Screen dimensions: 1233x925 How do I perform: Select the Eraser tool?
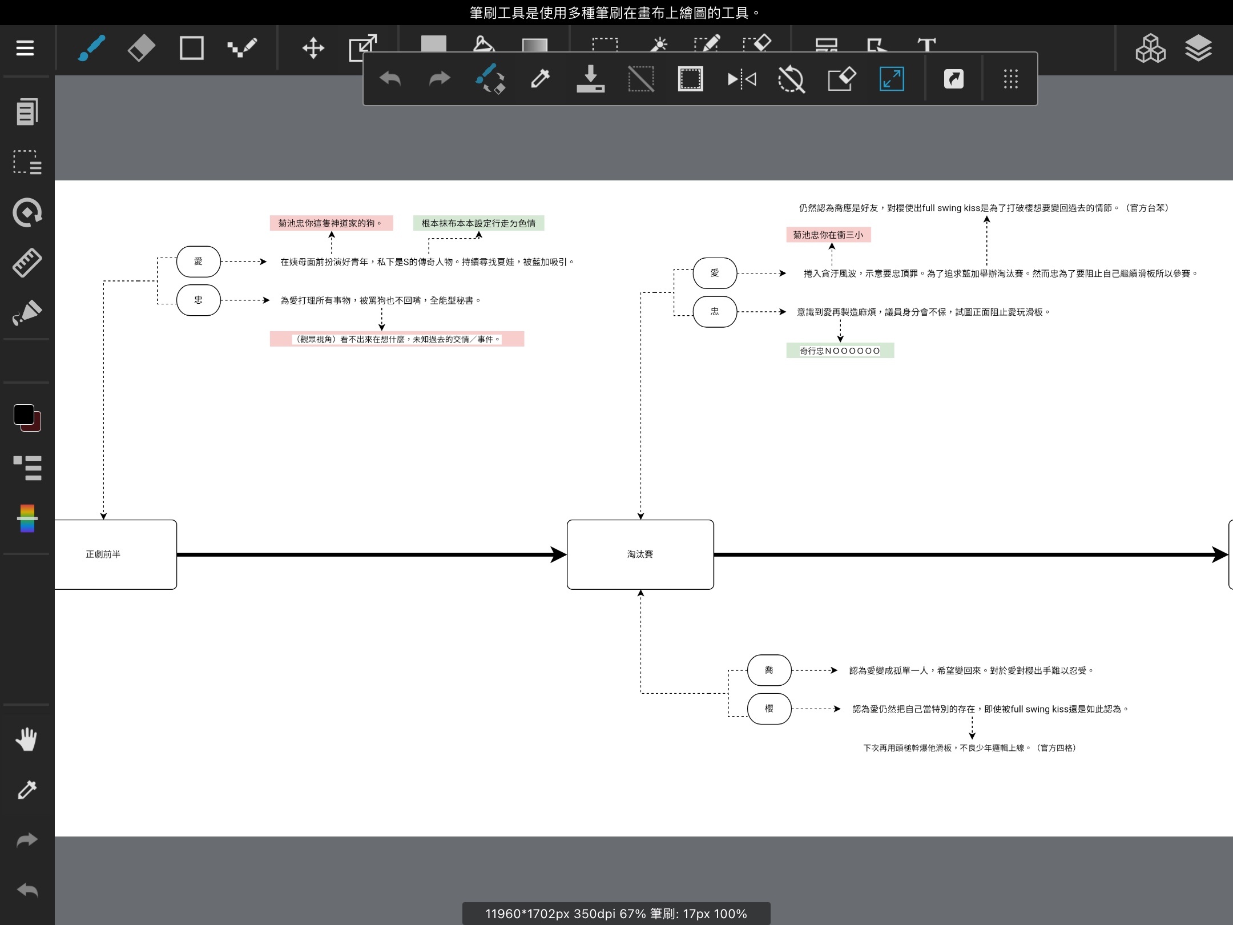pyautogui.click(x=142, y=48)
